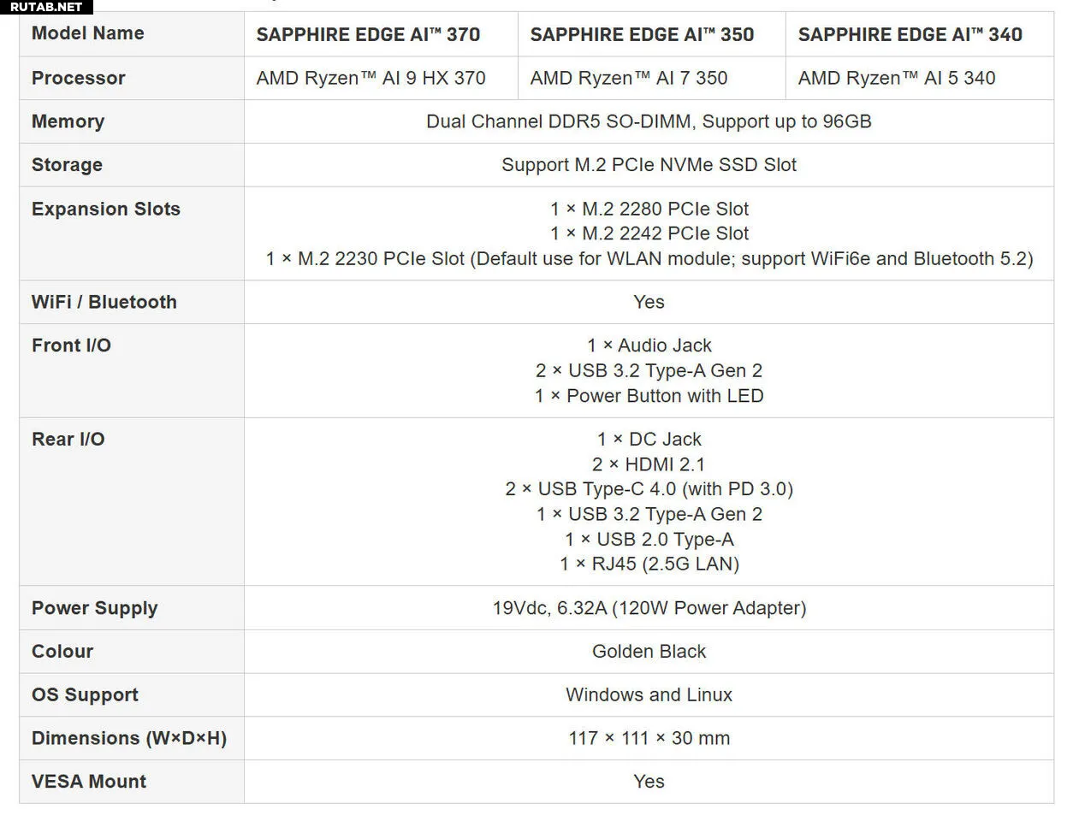Select the SAPPHIRE EDGE AI 350 column header
Image resolution: width=1079 pixels, height=821 pixels.
[642, 35]
